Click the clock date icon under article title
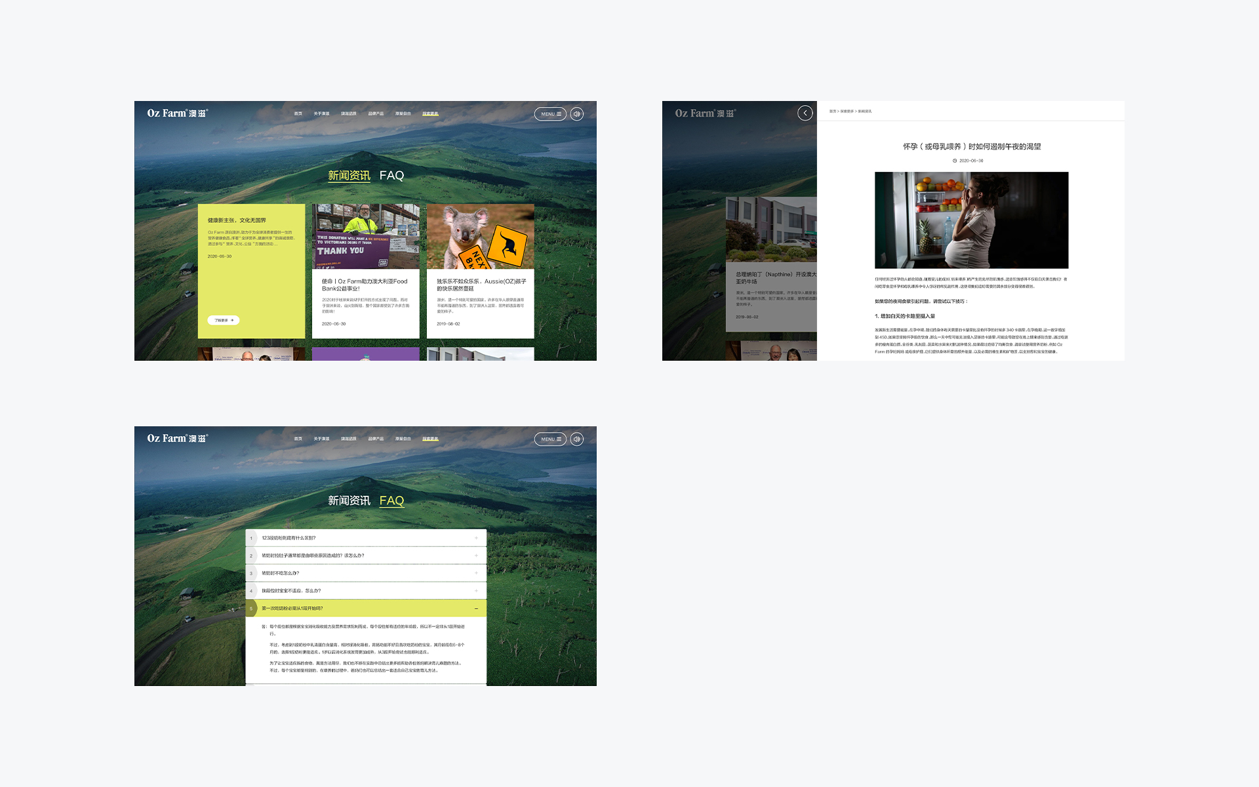 pos(955,161)
